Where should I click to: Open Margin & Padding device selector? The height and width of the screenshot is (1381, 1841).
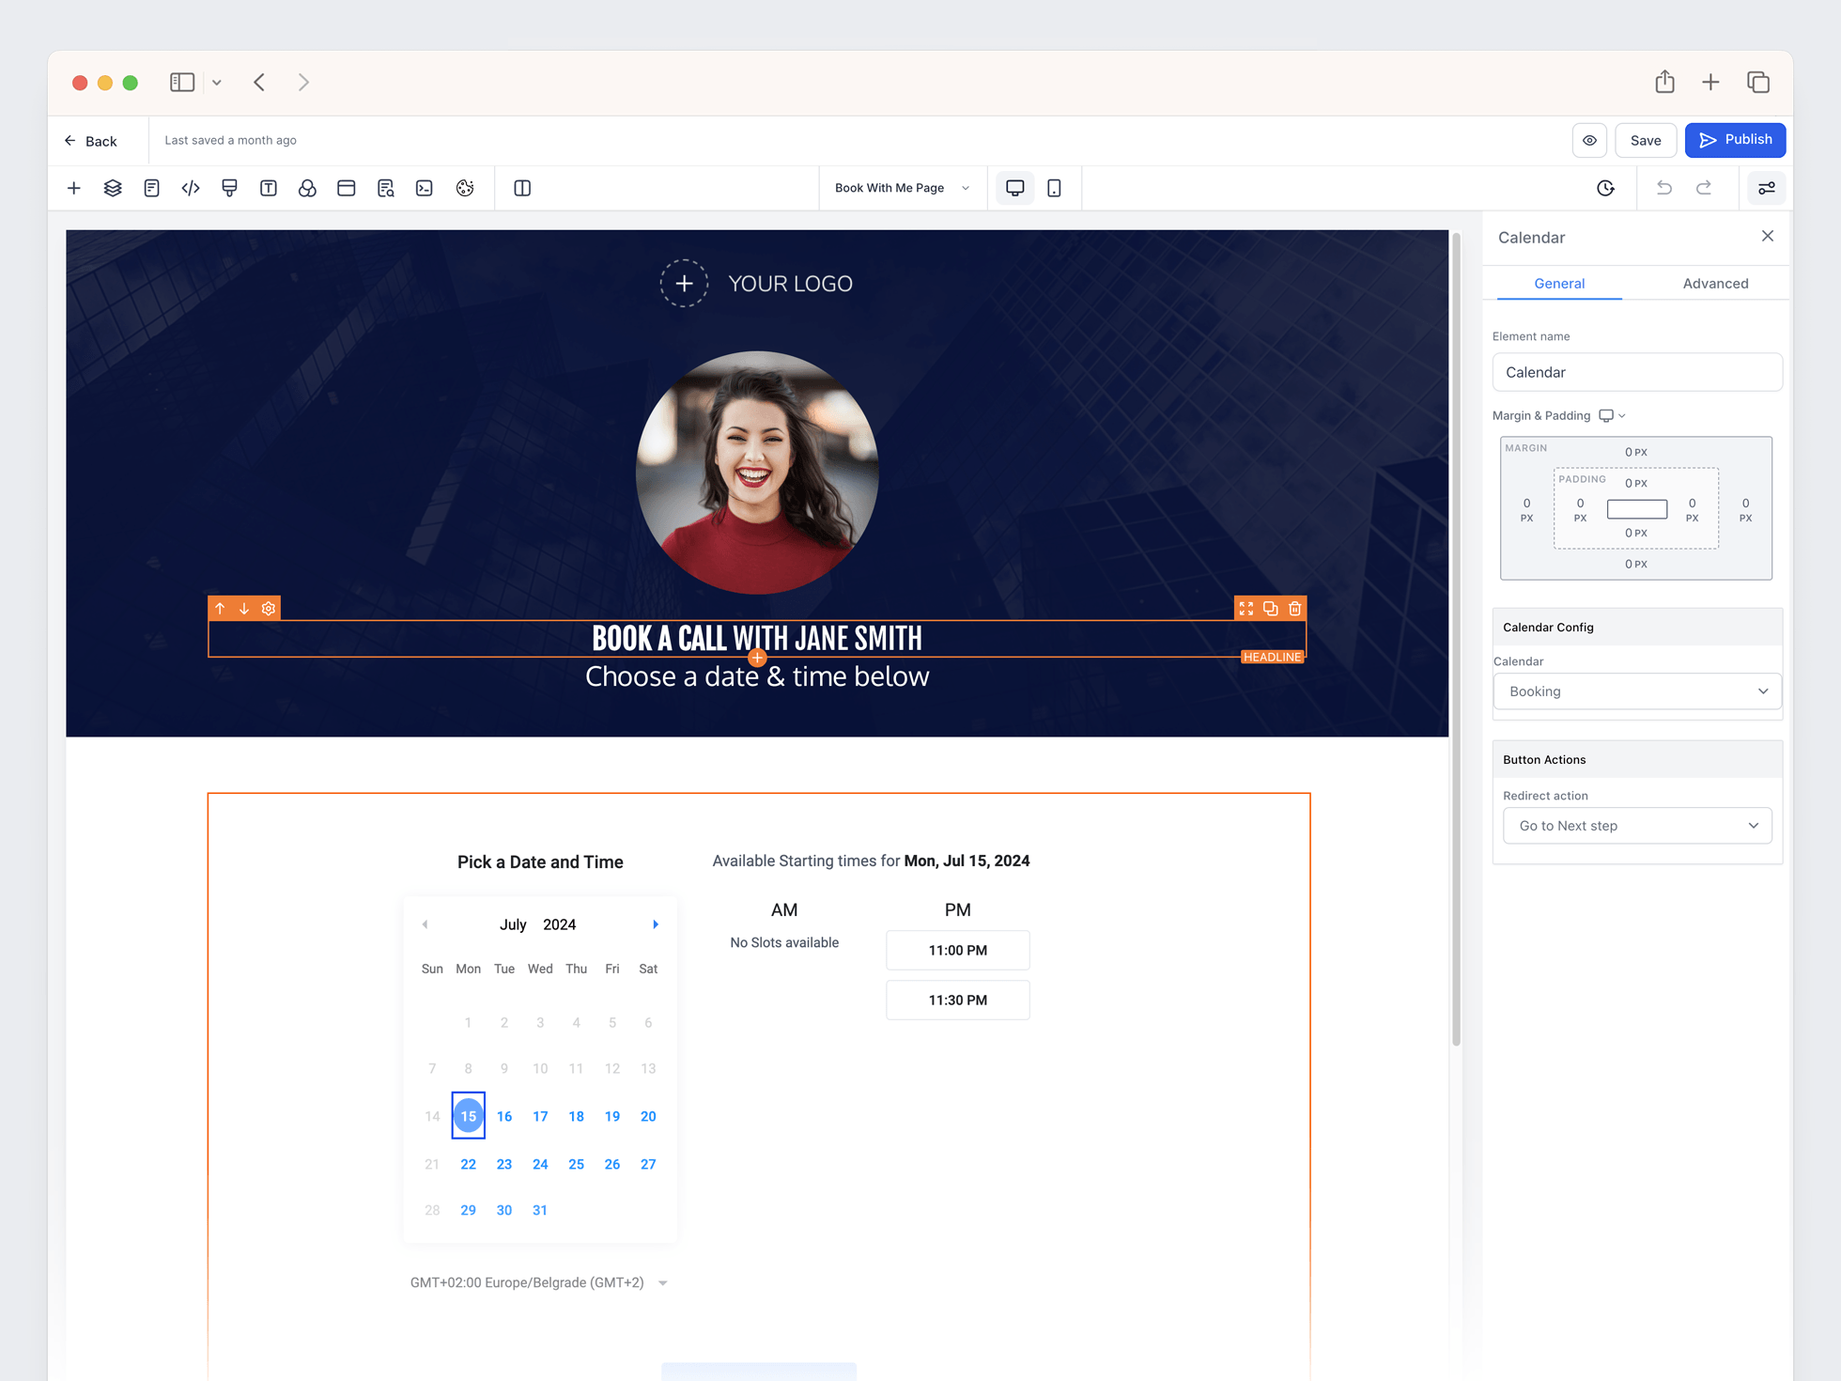pyautogui.click(x=1612, y=415)
